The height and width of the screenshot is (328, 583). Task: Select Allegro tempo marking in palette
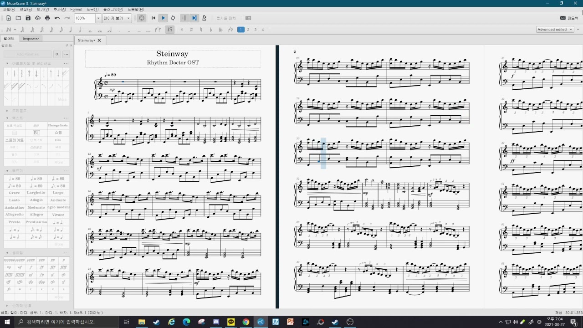point(36,215)
